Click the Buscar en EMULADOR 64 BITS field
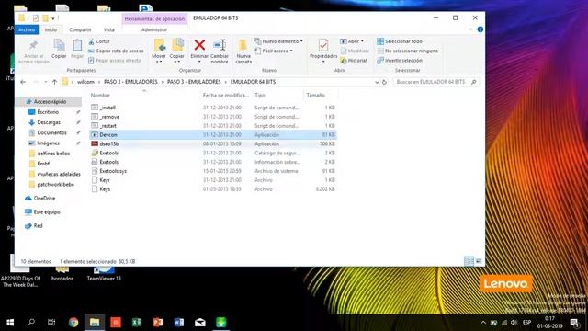588x331 pixels. (x=436, y=82)
